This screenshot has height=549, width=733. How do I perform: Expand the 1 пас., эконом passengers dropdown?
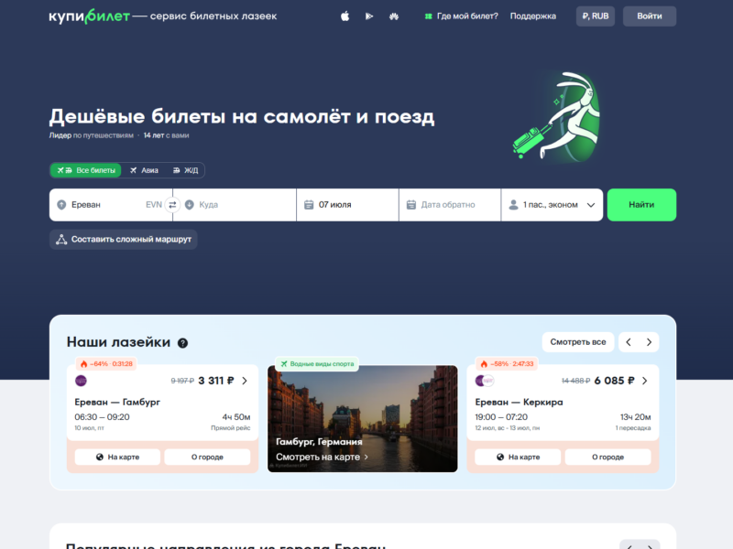click(x=552, y=204)
